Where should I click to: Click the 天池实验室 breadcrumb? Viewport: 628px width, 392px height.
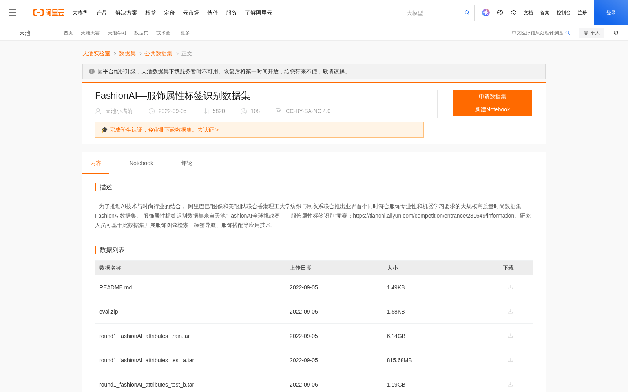click(x=96, y=53)
